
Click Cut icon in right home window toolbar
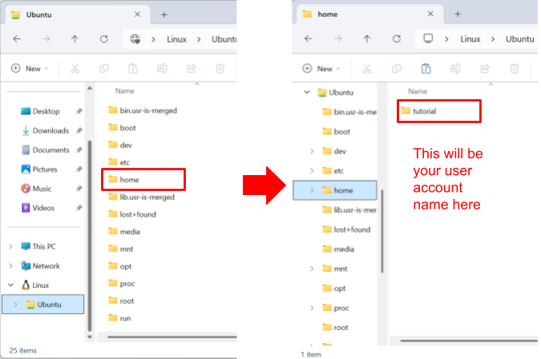click(x=367, y=69)
